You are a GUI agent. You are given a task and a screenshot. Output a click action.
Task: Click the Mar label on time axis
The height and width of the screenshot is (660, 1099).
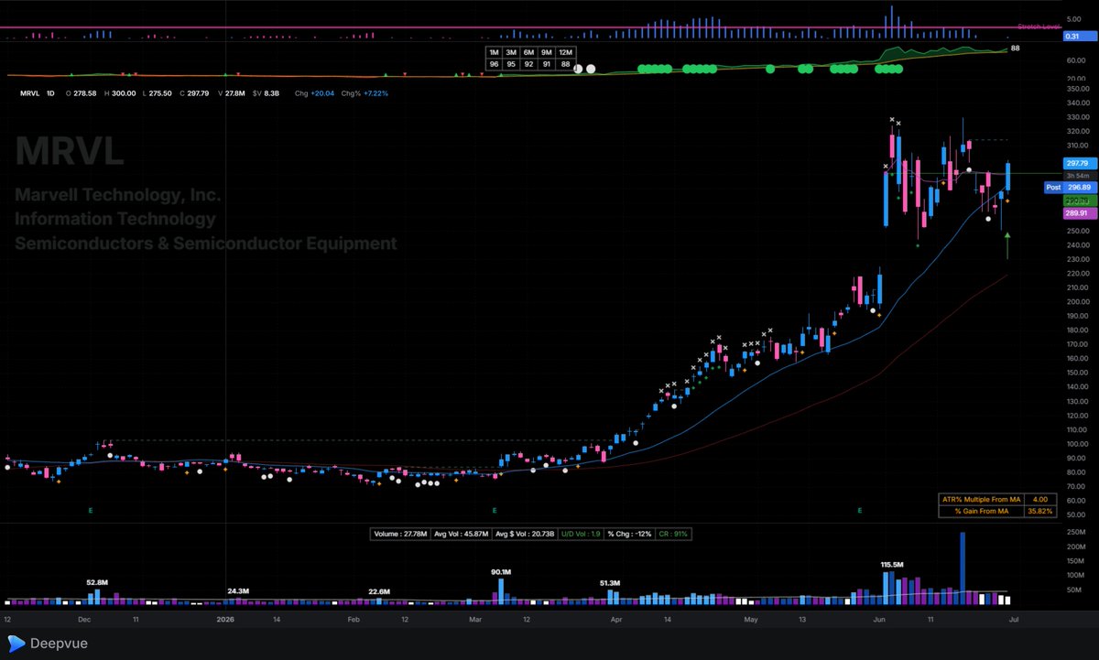[474, 619]
